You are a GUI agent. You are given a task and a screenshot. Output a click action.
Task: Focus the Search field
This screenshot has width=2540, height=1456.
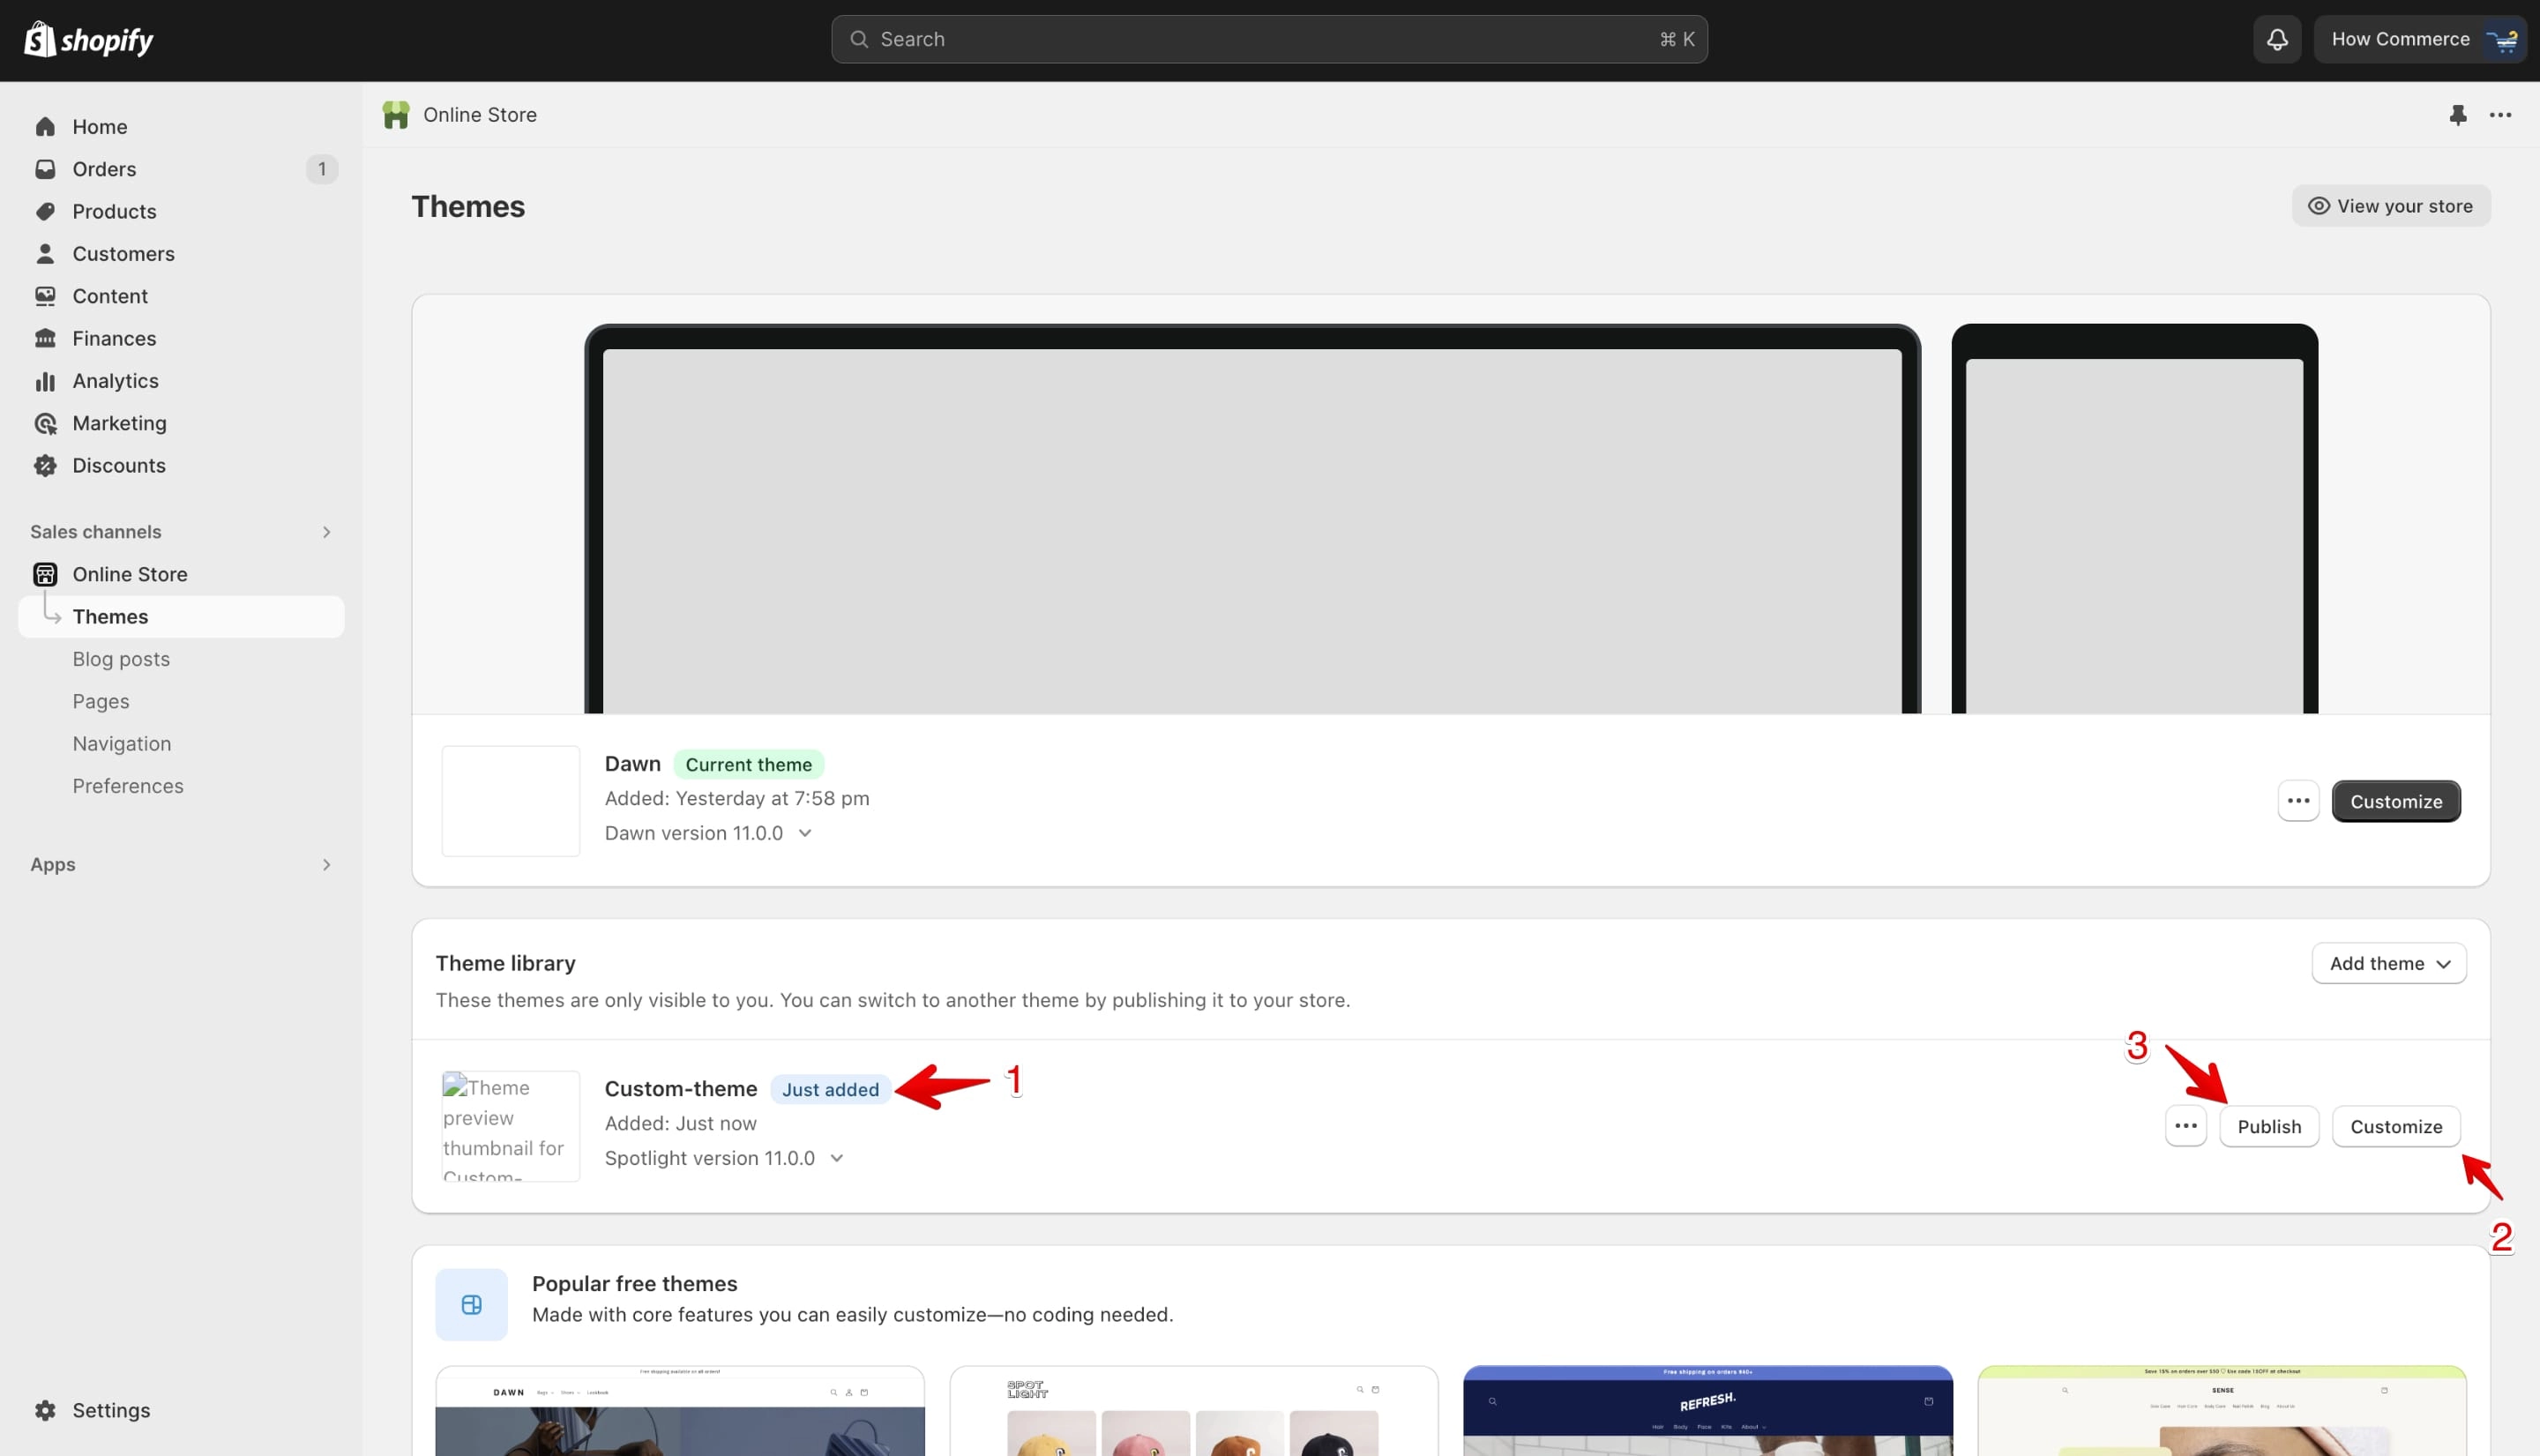[x=1269, y=39]
